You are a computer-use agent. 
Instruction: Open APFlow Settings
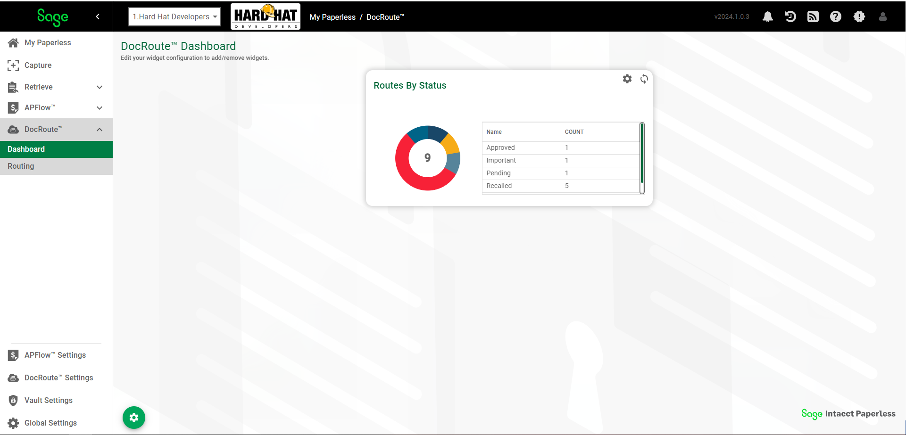pos(55,355)
